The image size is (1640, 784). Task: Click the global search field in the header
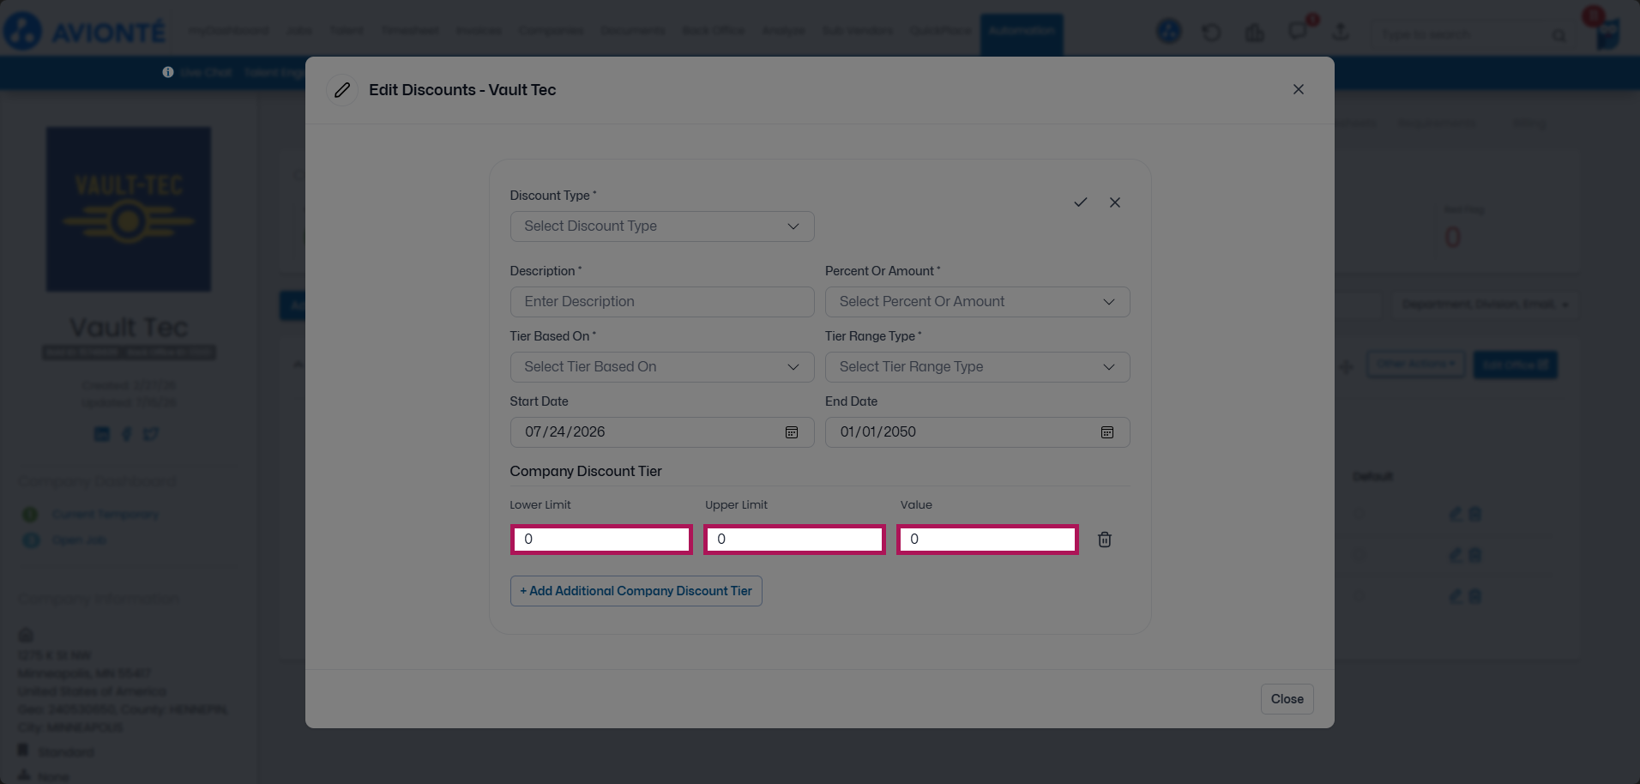pos(1474,34)
